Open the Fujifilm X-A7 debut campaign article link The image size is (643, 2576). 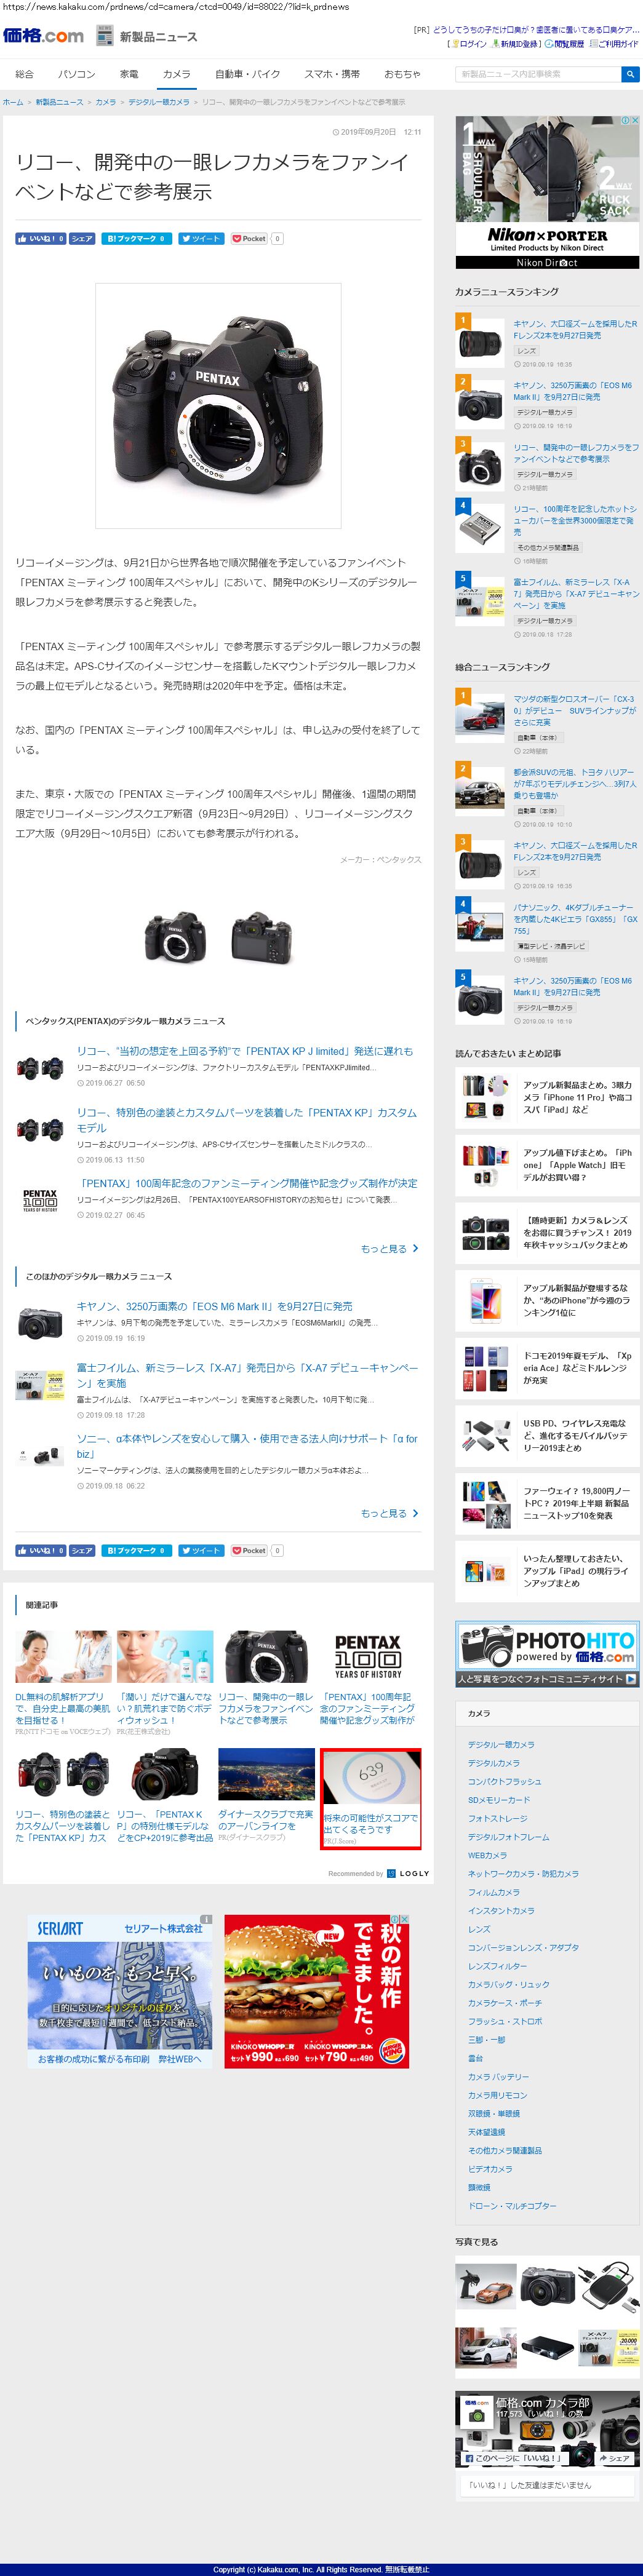click(x=247, y=1375)
